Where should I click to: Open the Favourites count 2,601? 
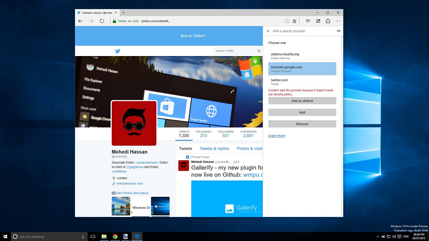[x=248, y=134]
